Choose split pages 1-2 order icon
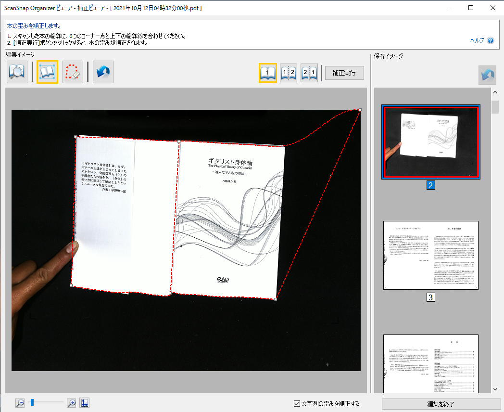 tap(289, 73)
